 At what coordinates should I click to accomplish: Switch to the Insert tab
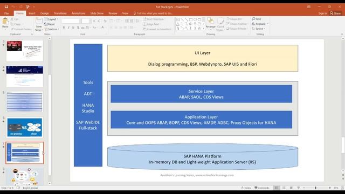(32, 13)
